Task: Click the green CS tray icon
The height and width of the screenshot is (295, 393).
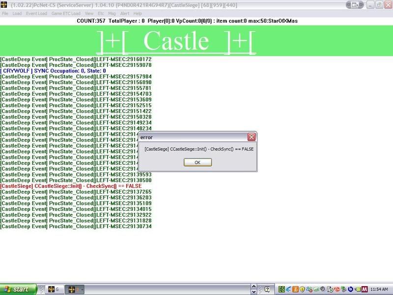Action: [x=282, y=290]
